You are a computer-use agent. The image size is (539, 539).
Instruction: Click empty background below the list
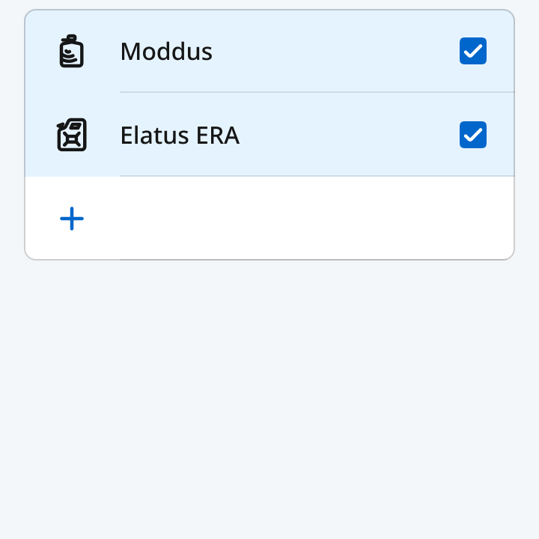pos(269,397)
